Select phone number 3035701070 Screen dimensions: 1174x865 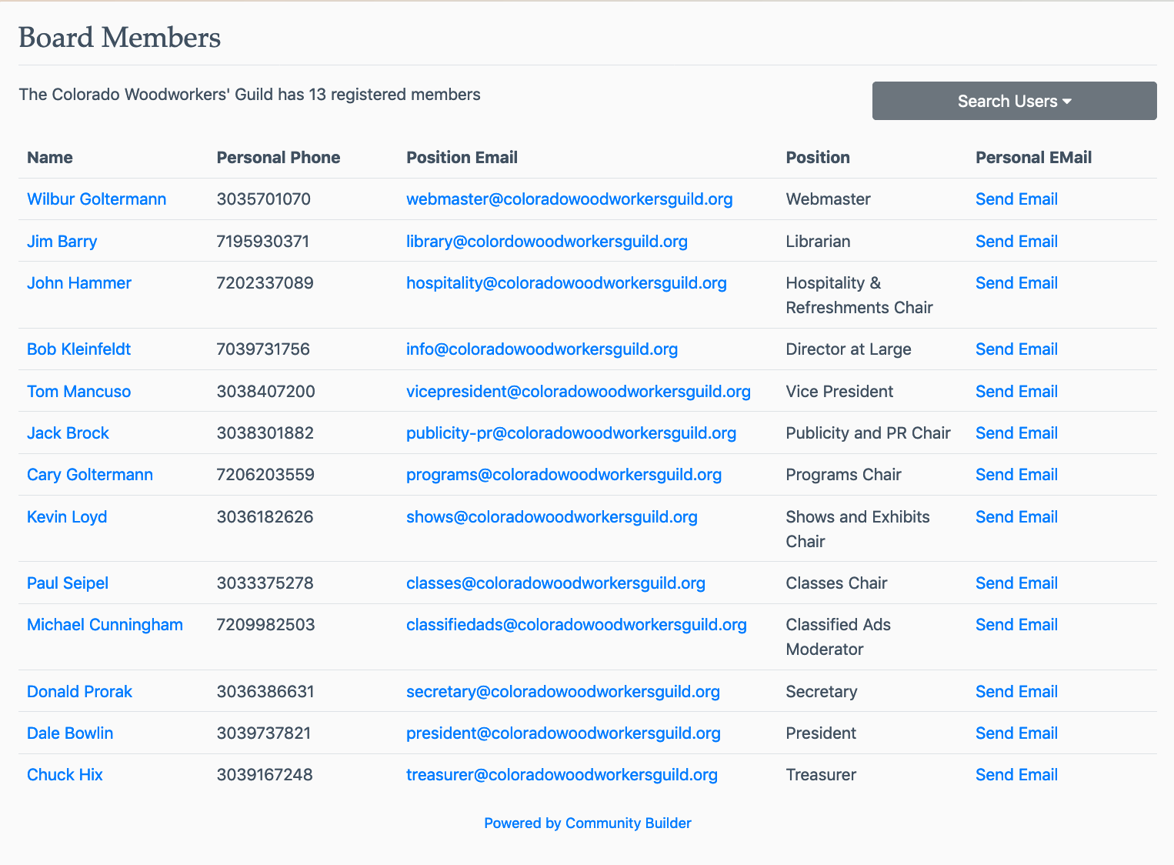tap(264, 199)
